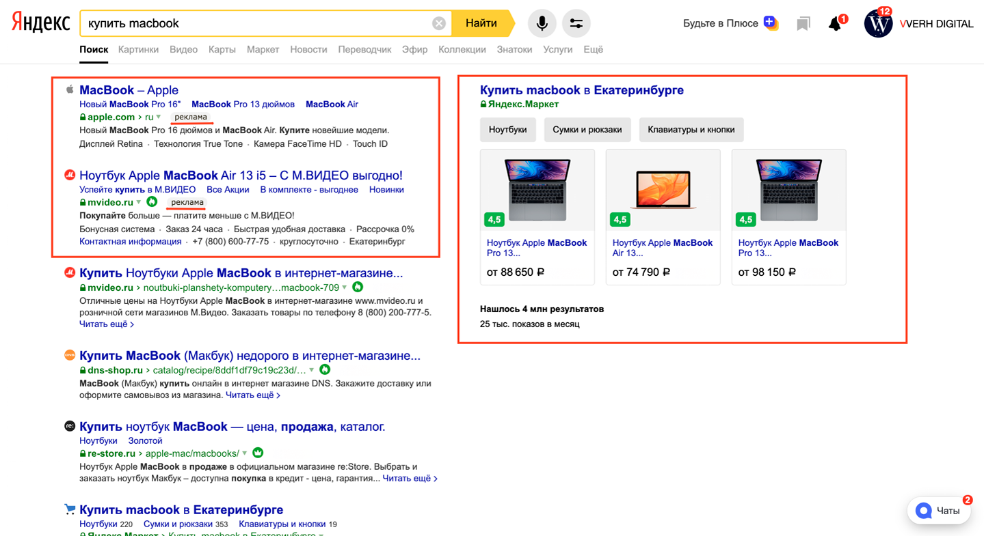Expand arrow after dns-shop.ru catalog URL

311,370
